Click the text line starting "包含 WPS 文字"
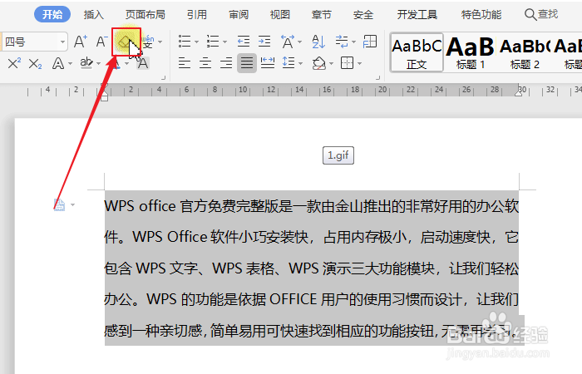The width and height of the screenshot is (582, 374). [x=312, y=268]
